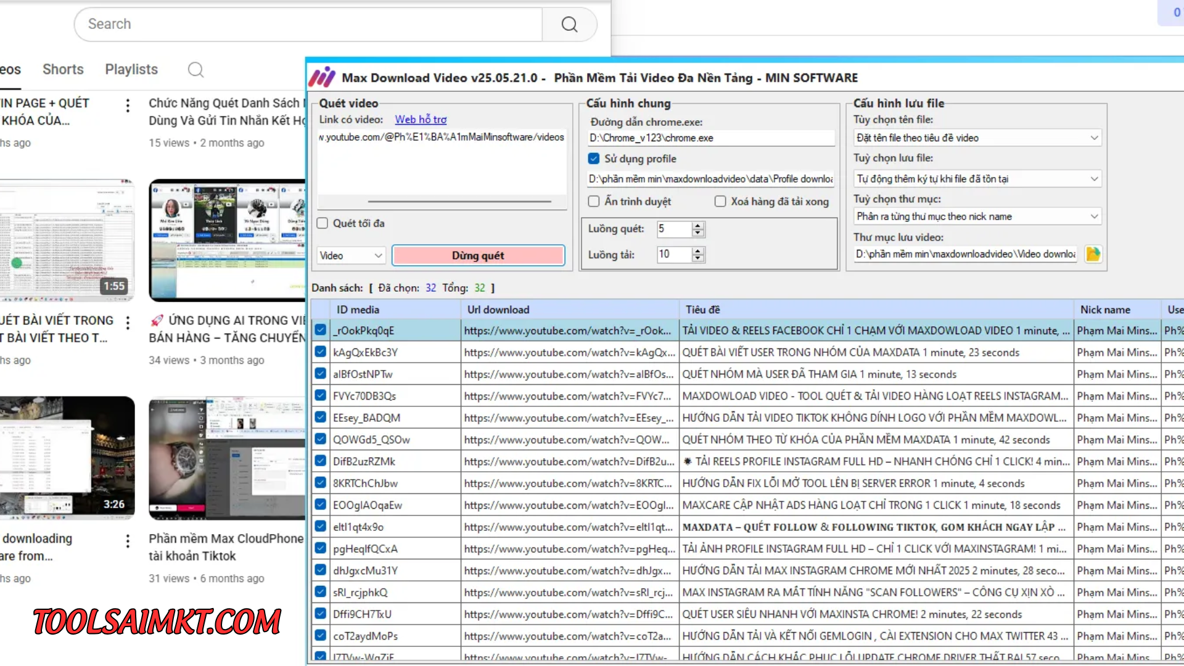Image resolution: width=1184 pixels, height=666 pixels.
Task: Increase Luồng quét value with up arrow
Action: [x=697, y=225]
